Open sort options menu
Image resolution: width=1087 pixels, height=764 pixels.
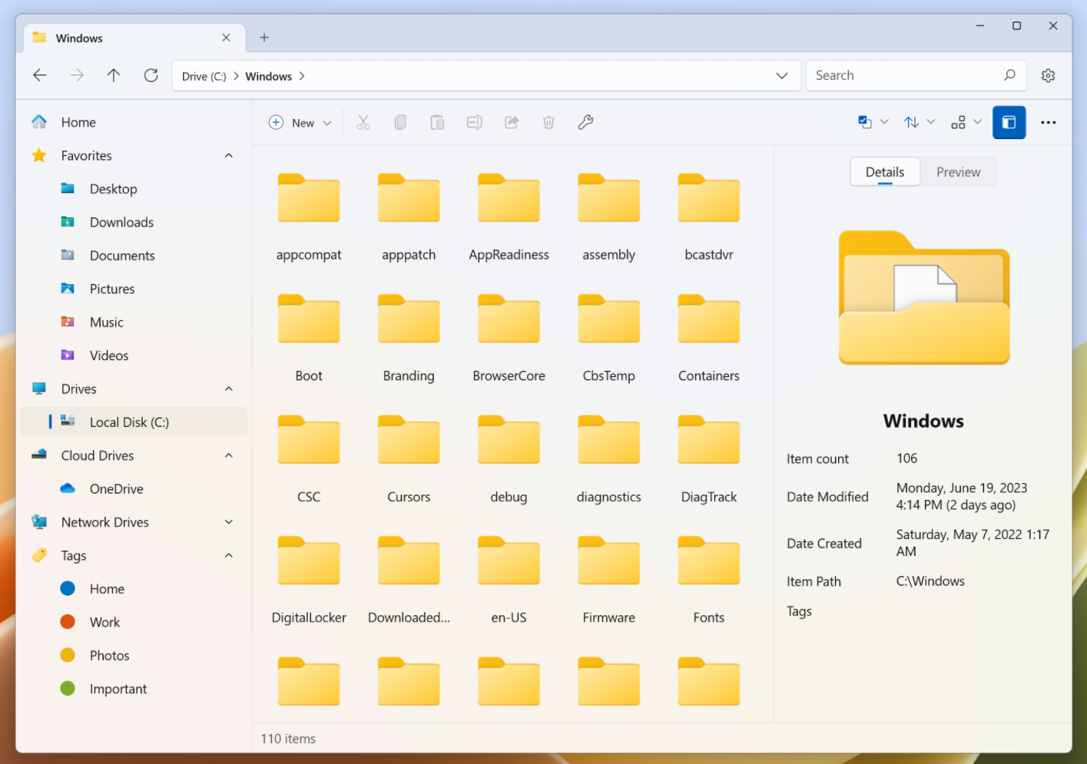(920, 122)
